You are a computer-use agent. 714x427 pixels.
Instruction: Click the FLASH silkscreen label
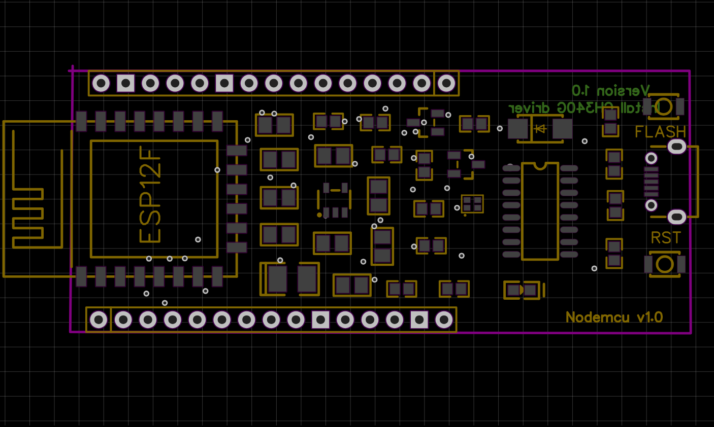(x=660, y=132)
